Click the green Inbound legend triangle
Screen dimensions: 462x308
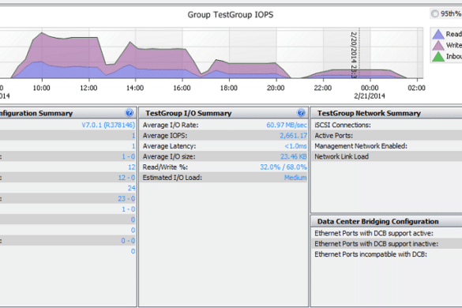click(x=438, y=56)
